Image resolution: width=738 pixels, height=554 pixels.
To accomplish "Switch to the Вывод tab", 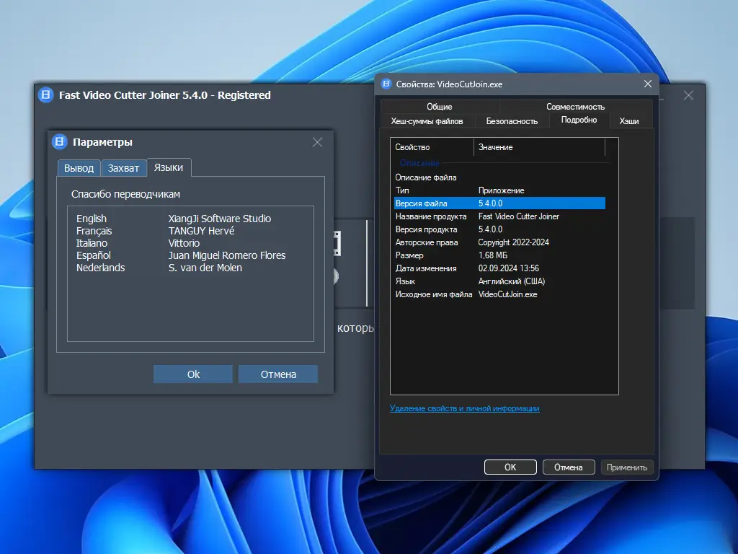I will point(79,168).
